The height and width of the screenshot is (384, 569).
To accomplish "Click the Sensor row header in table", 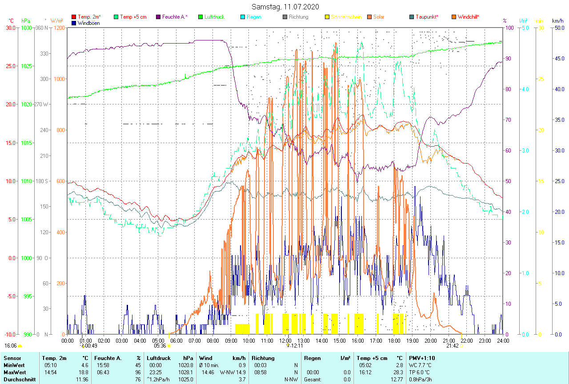I will coord(12,358).
